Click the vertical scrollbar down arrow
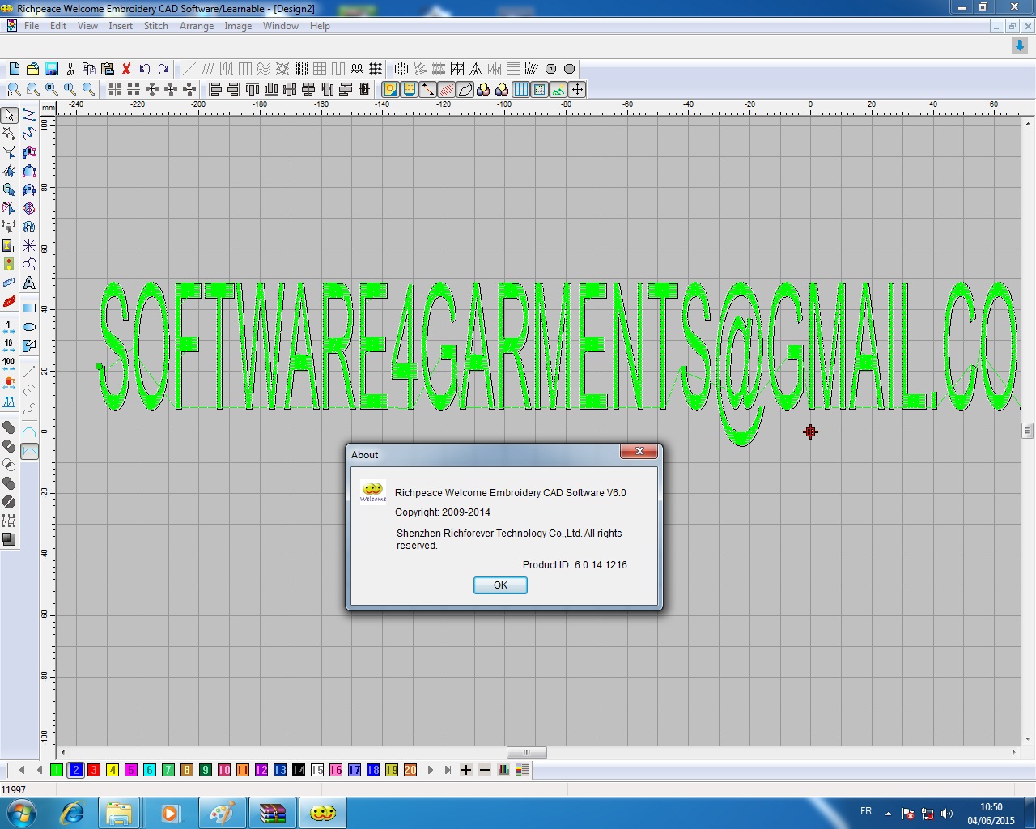Screen dimensions: 1036x829 (1028, 738)
